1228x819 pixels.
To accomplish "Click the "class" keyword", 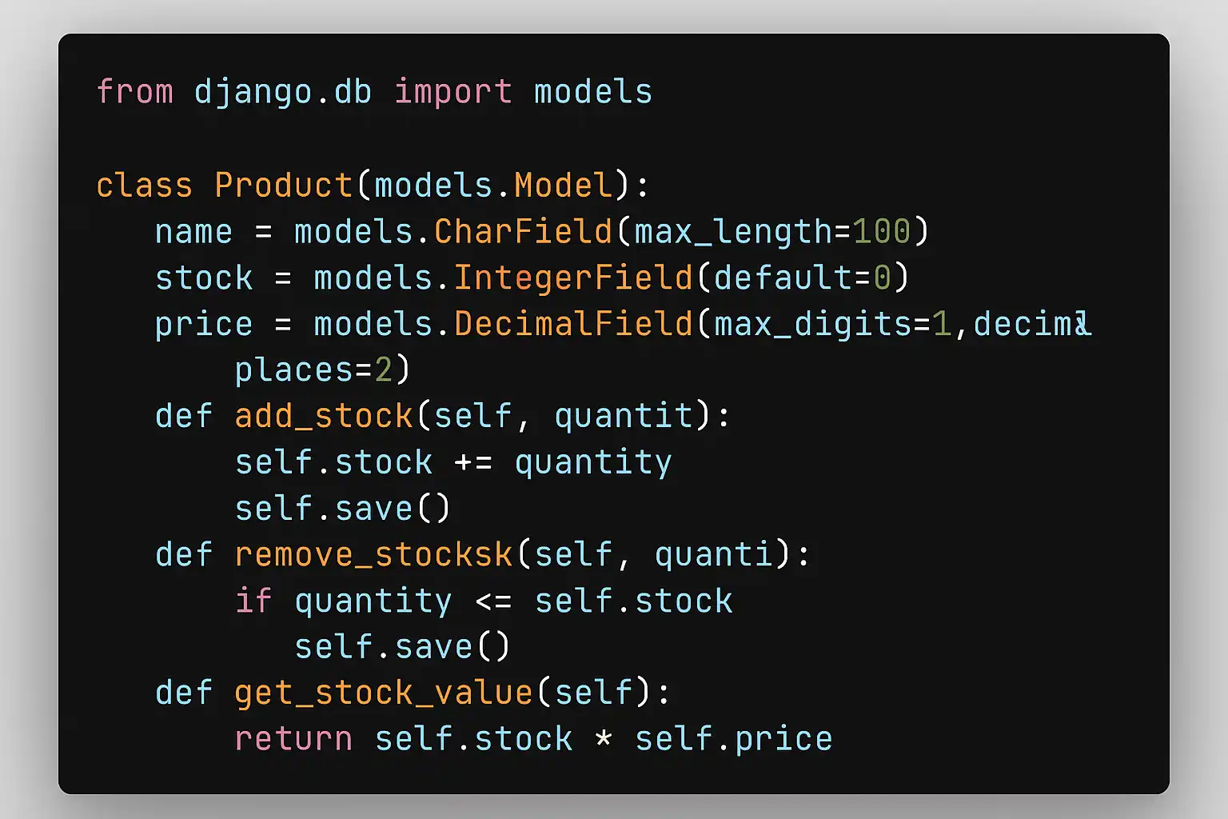I will (x=144, y=186).
